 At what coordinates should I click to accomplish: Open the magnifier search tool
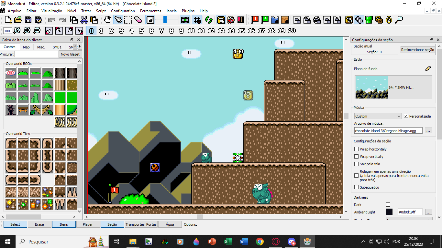[x=399, y=20]
